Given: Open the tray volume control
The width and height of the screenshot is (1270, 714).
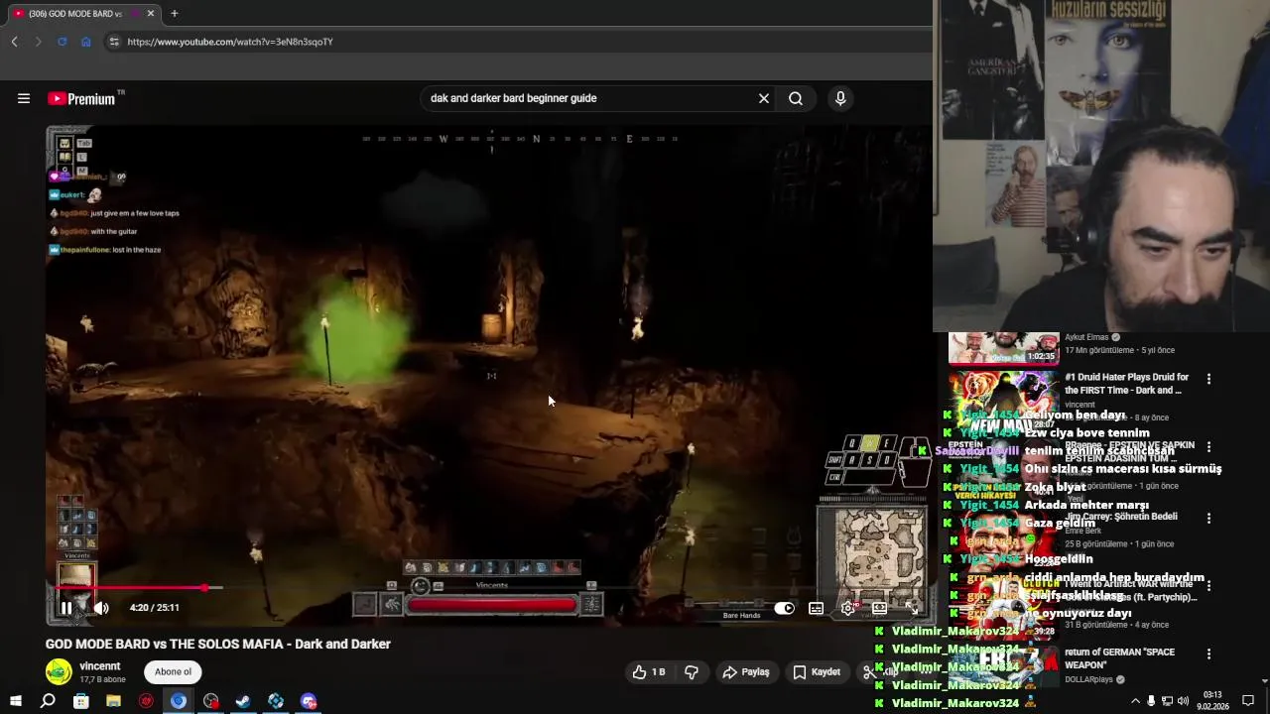Looking at the screenshot, I should pyautogui.click(x=1182, y=701).
